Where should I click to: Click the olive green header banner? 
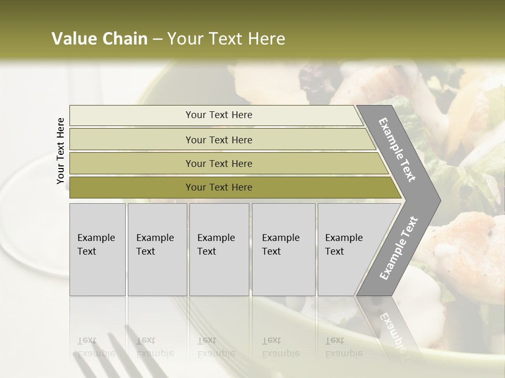[252, 29]
